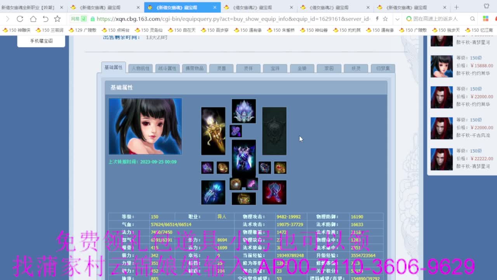497x280 pixels.
Task: Open the 150 神雕侠 bookmark
Action: pos(16,30)
